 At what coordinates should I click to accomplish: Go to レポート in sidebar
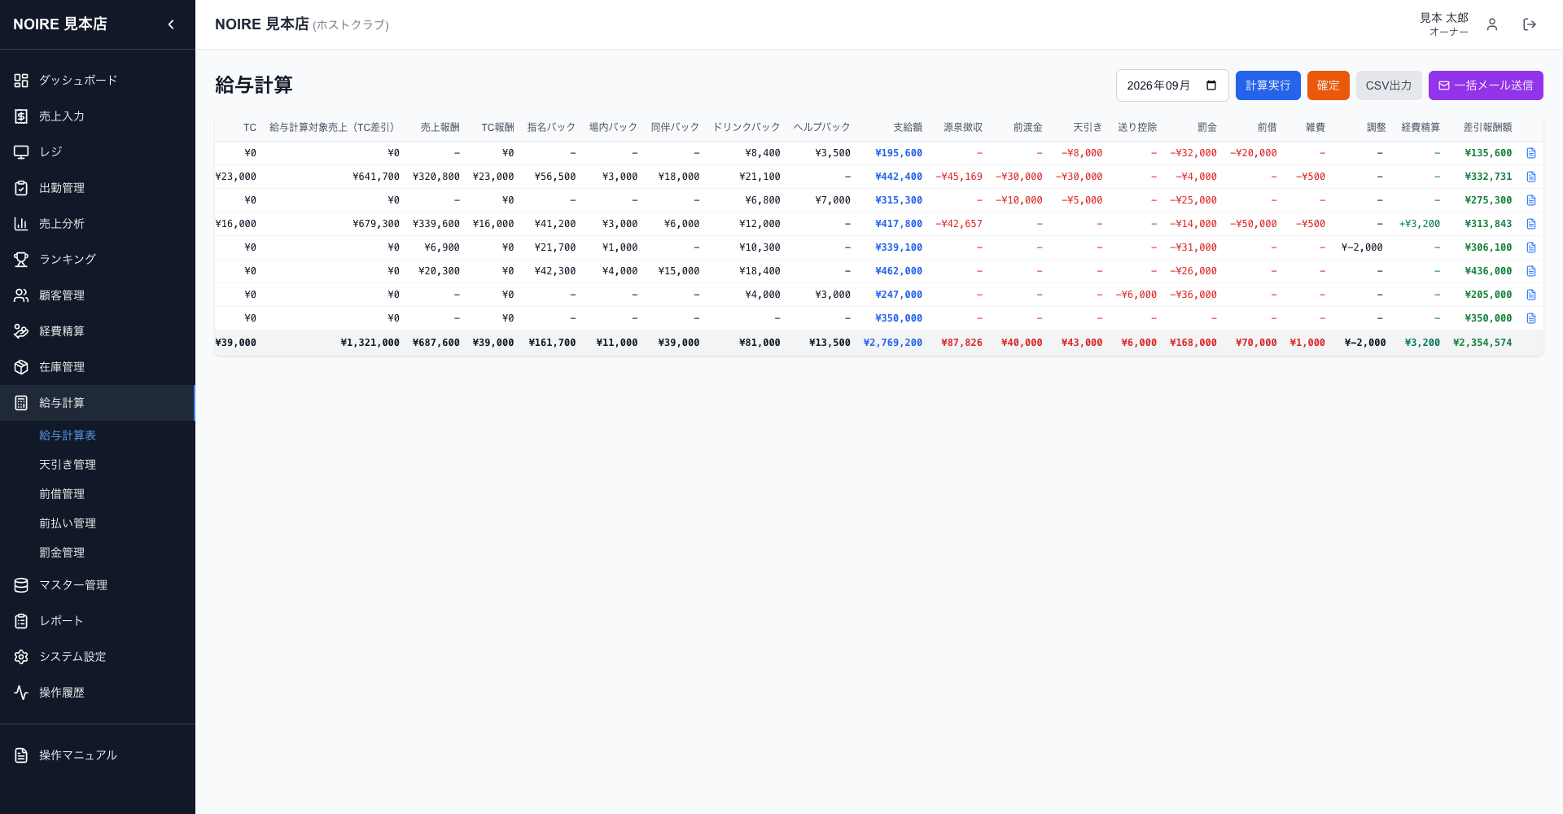pos(98,621)
